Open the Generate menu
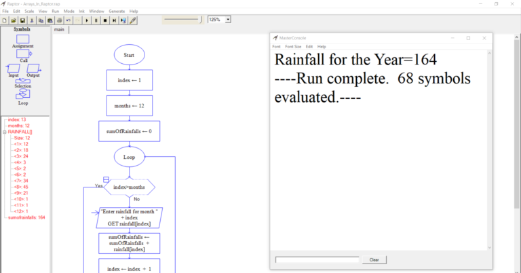The image size is (521, 273). (116, 12)
